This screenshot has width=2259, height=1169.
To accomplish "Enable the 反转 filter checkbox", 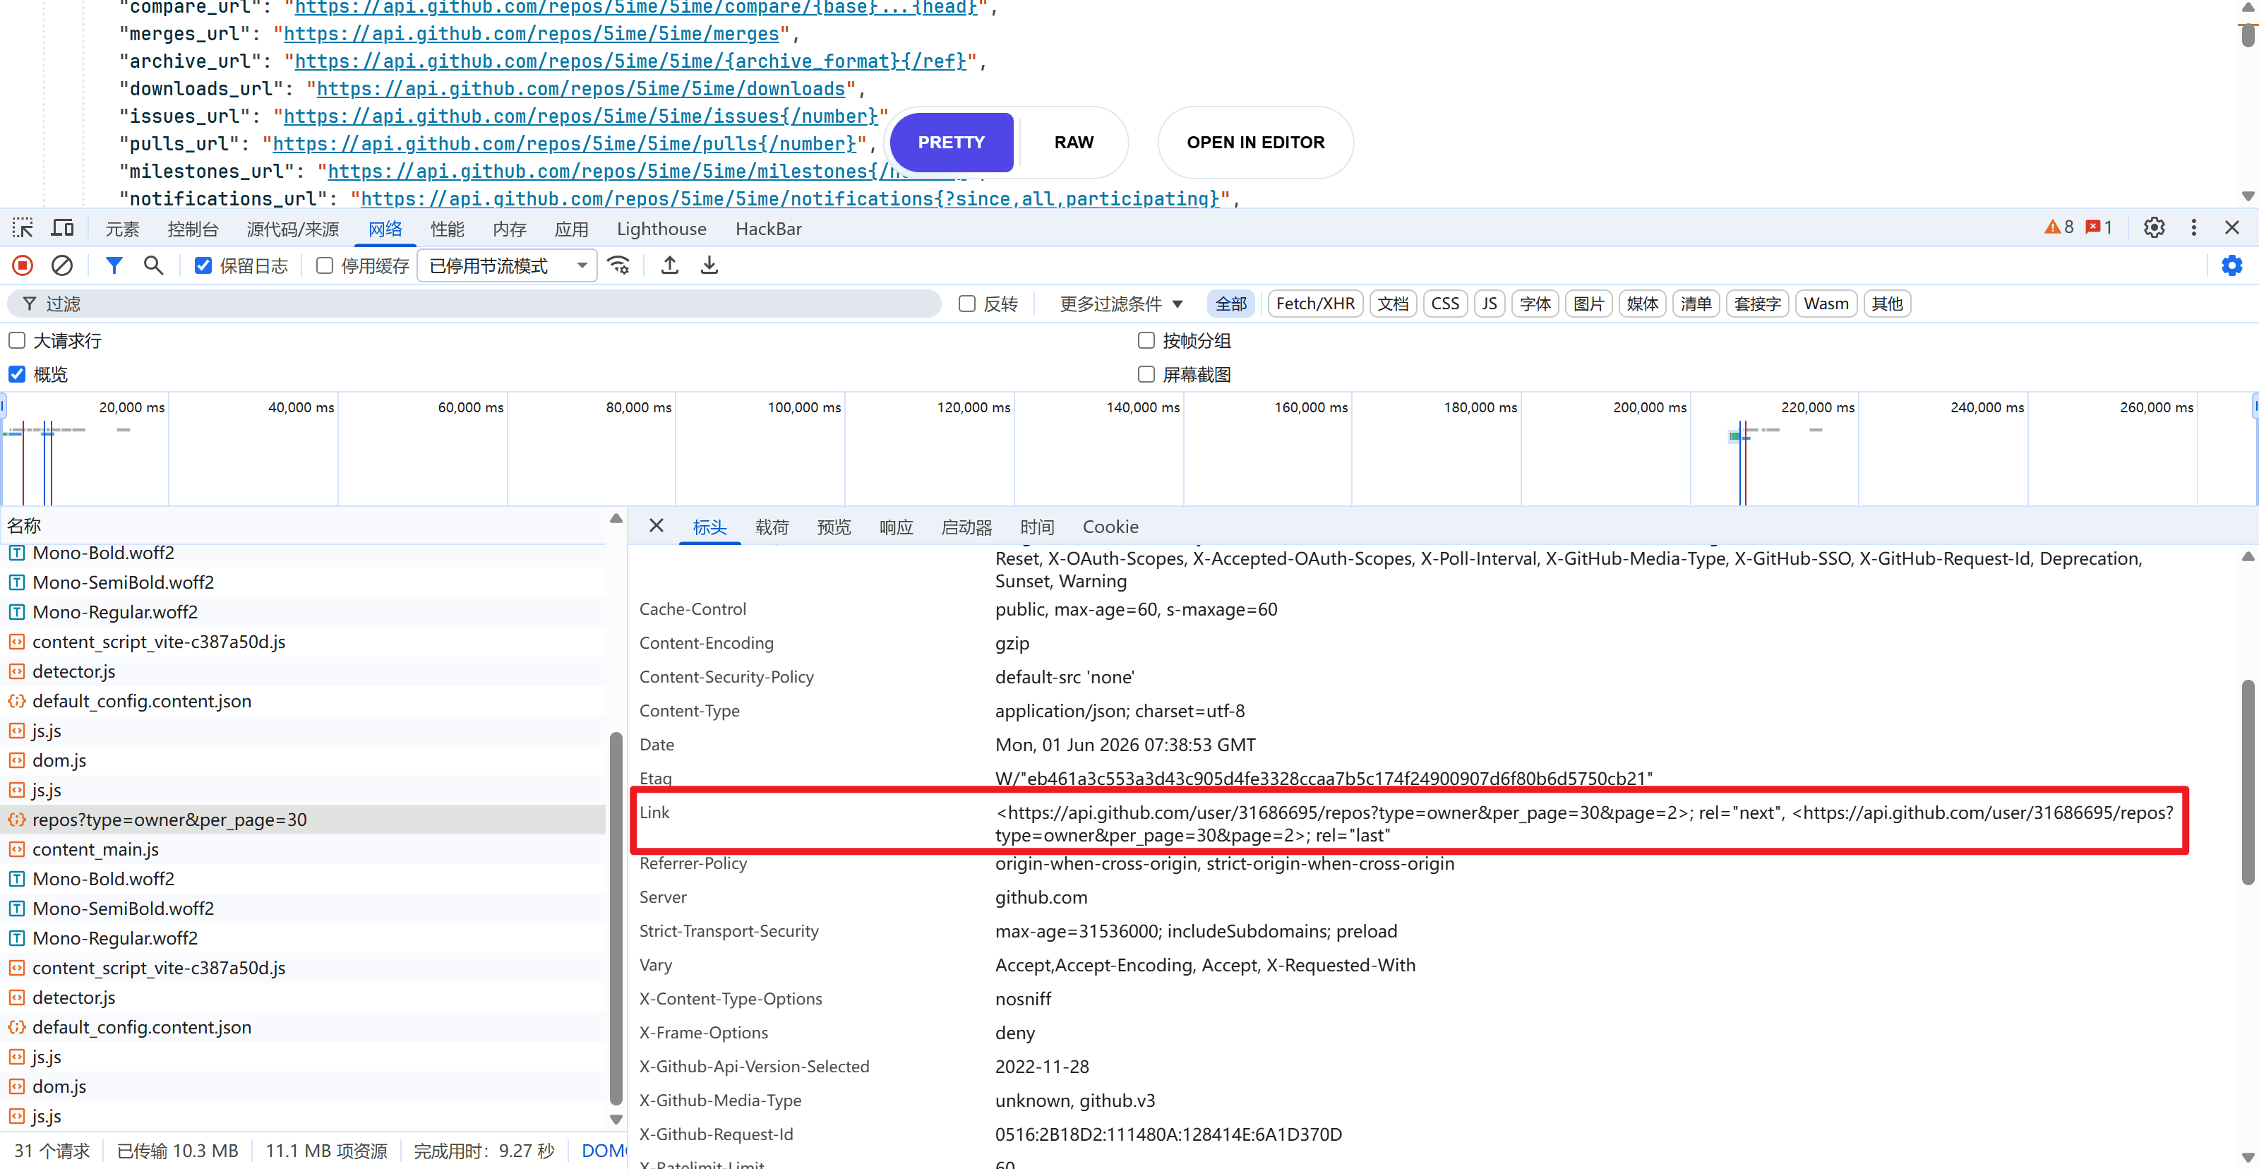I will tap(966, 304).
